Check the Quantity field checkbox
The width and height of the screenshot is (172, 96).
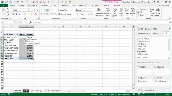pyautogui.click(x=138, y=49)
